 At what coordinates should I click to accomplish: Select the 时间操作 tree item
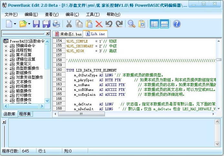click(x=24, y=86)
